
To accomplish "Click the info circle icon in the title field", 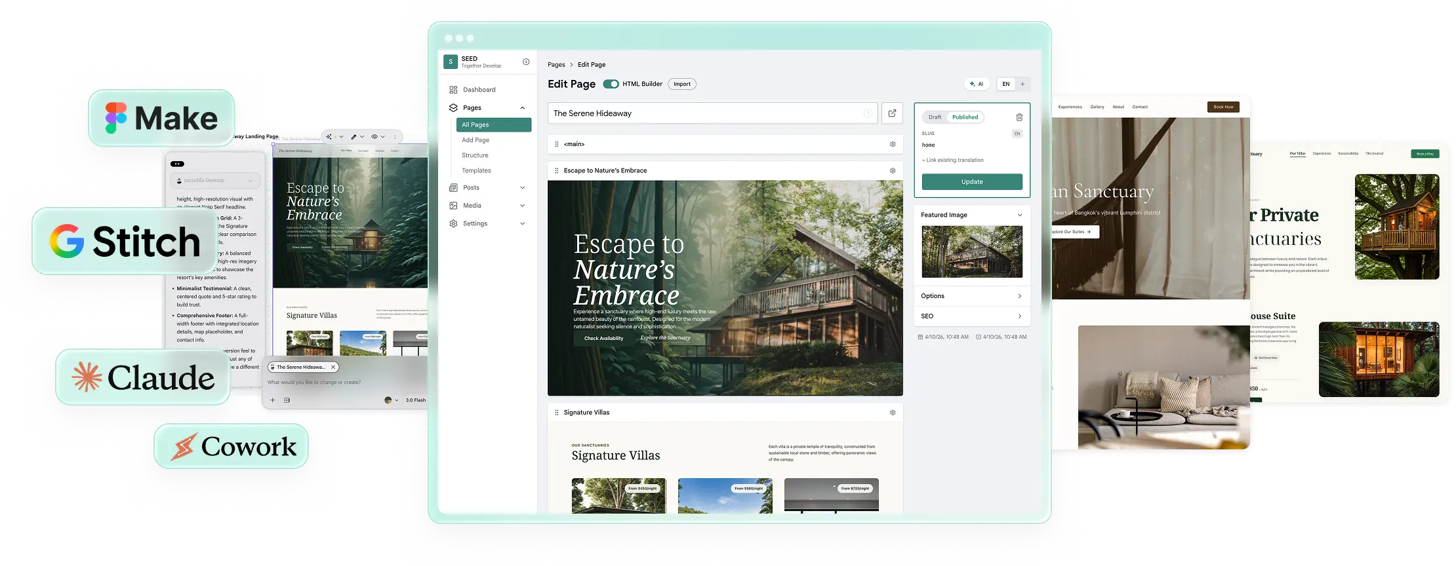I will (x=868, y=113).
